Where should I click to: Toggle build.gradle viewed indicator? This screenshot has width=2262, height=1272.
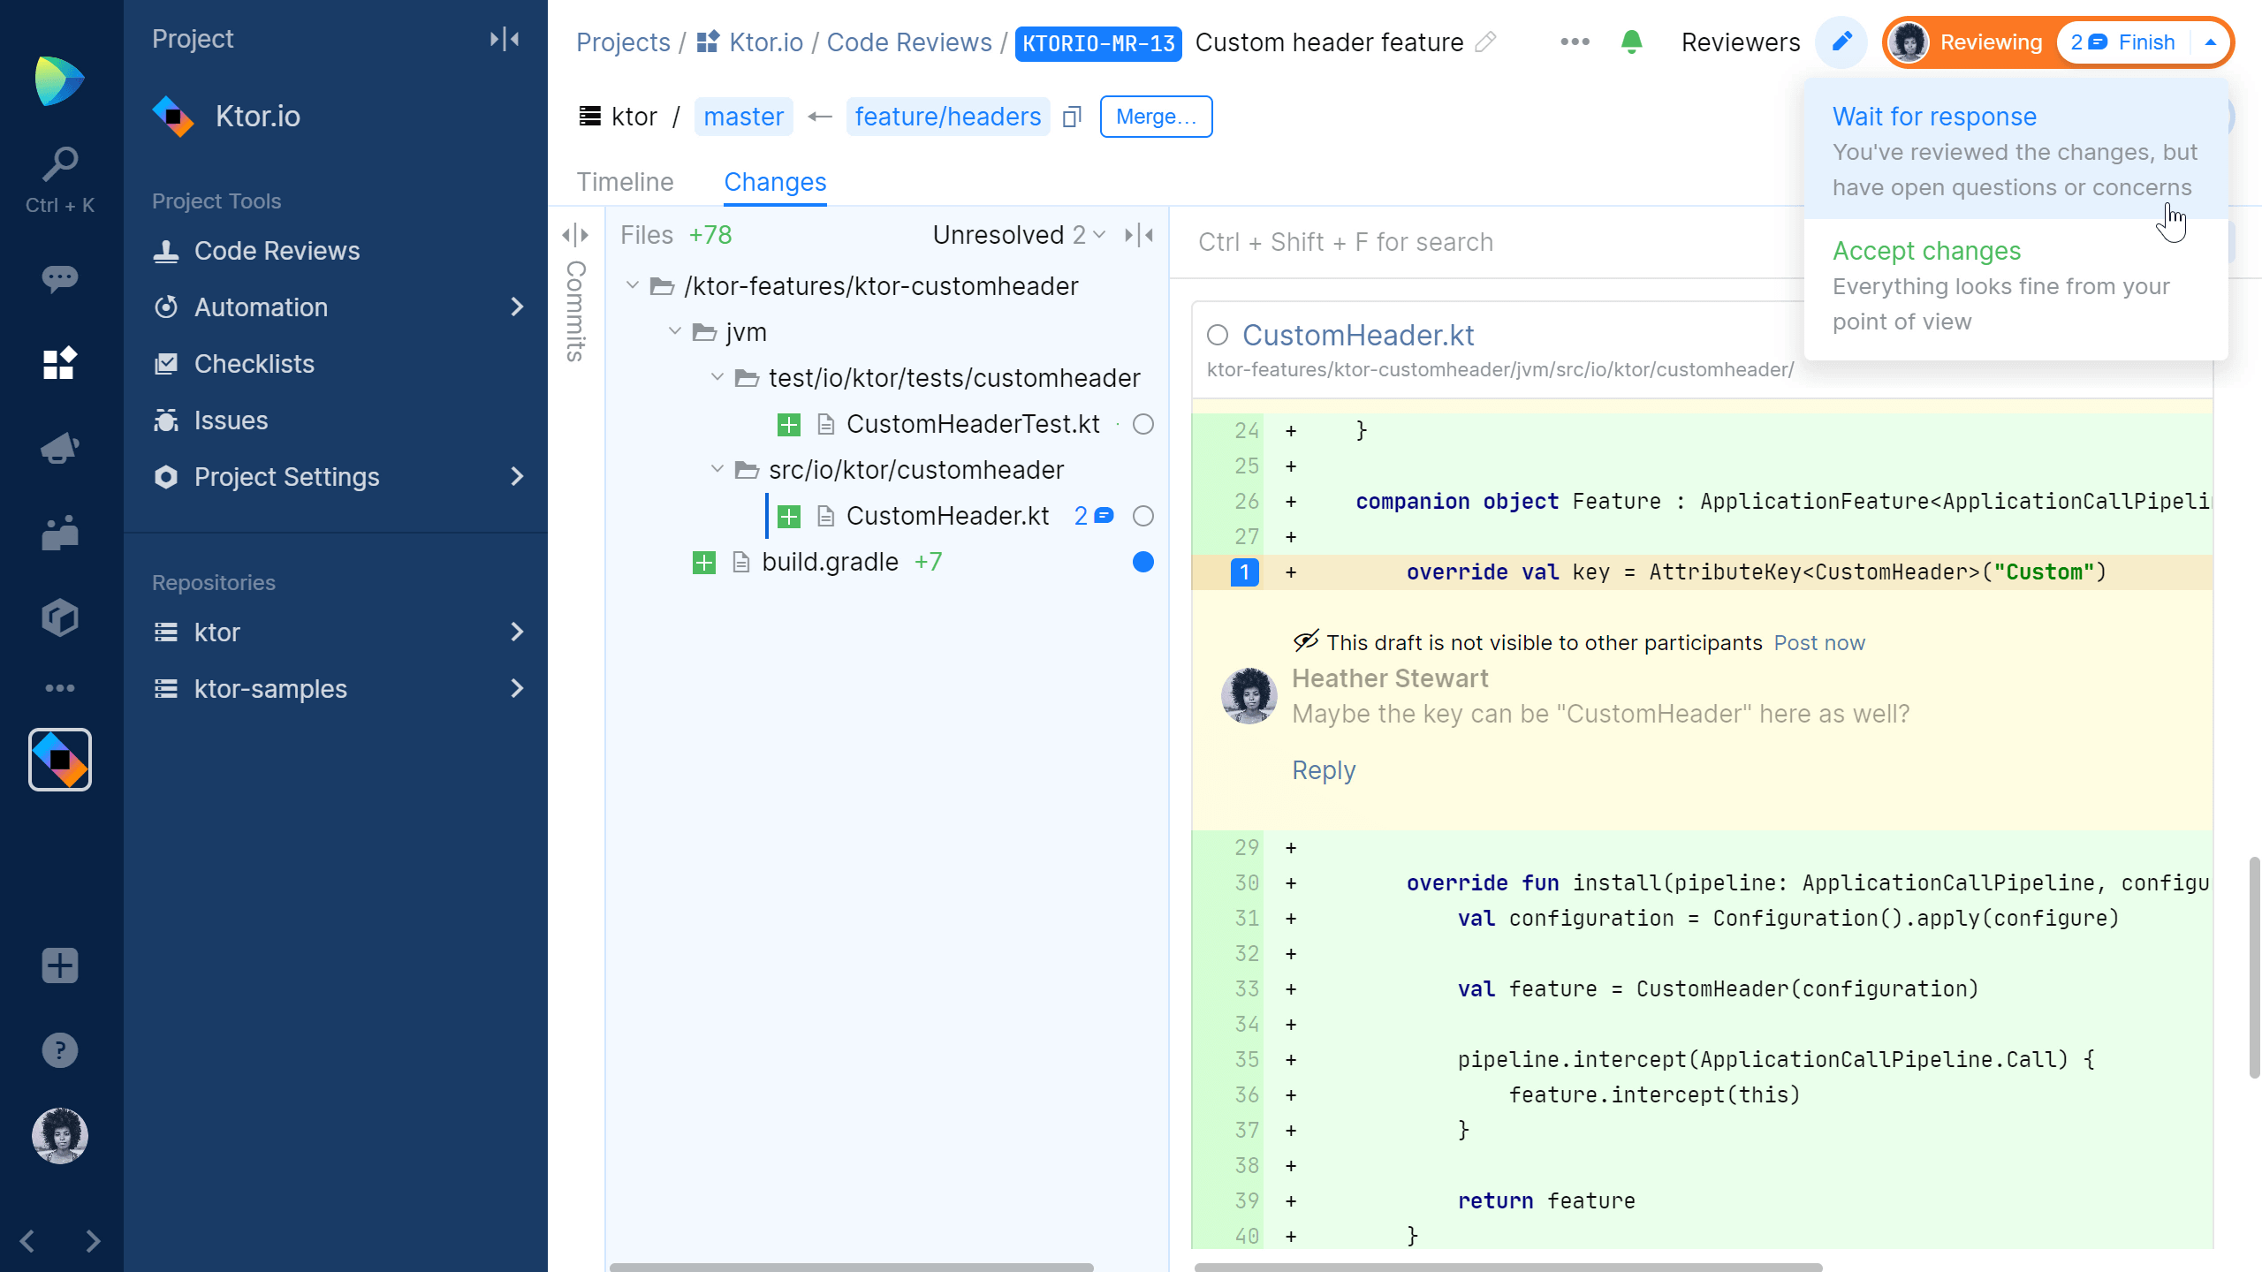[1143, 563]
